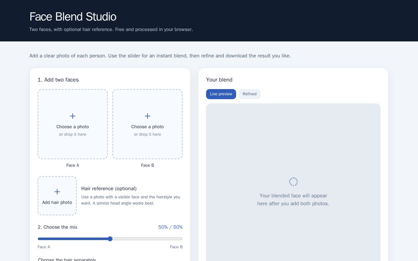Click "Choose a photo" text for Face A
Viewport: 418px width, 261px height.
(x=72, y=127)
